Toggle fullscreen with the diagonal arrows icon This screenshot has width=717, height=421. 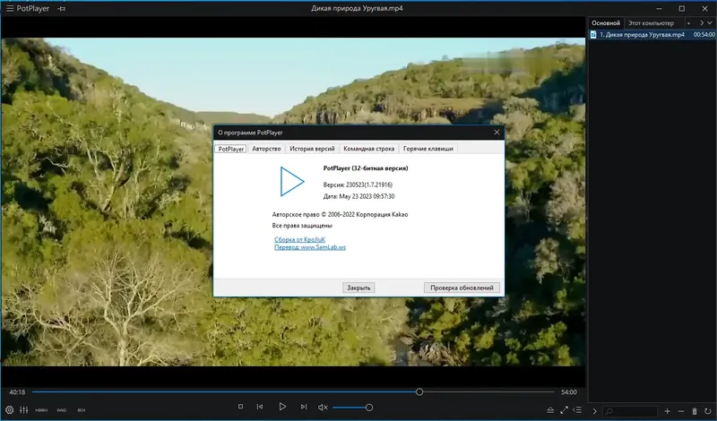pos(565,410)
